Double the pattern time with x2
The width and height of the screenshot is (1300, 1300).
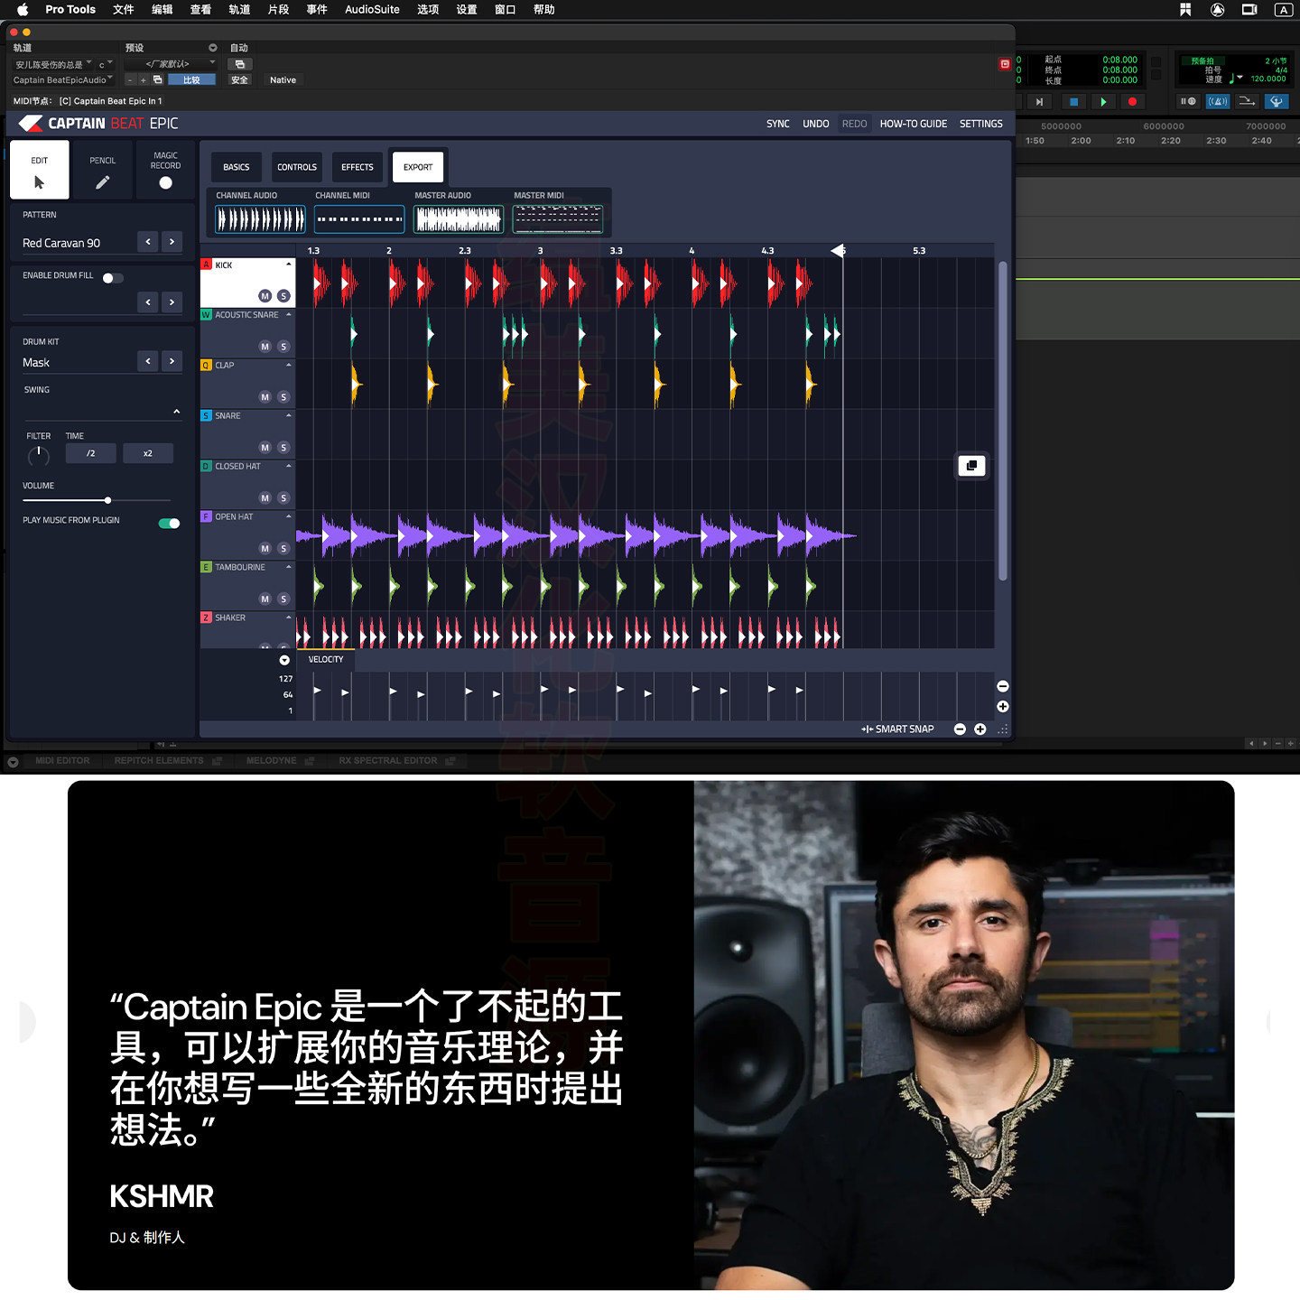click(148, 453)
